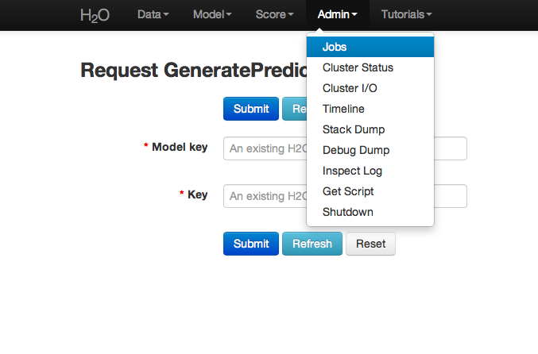The image size is (538, 354).
Task: Select Jobs from the Admin menu
Action: coord(335,47)
